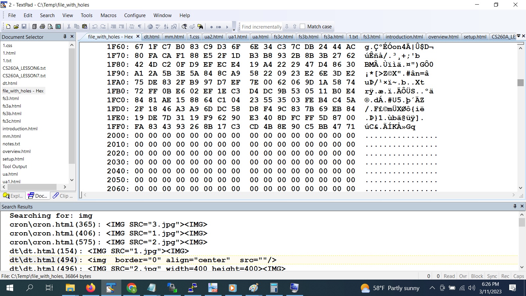Click the New Document toolbar icon
This screenshot has width=526, height=296.
(x=8, y=27)
